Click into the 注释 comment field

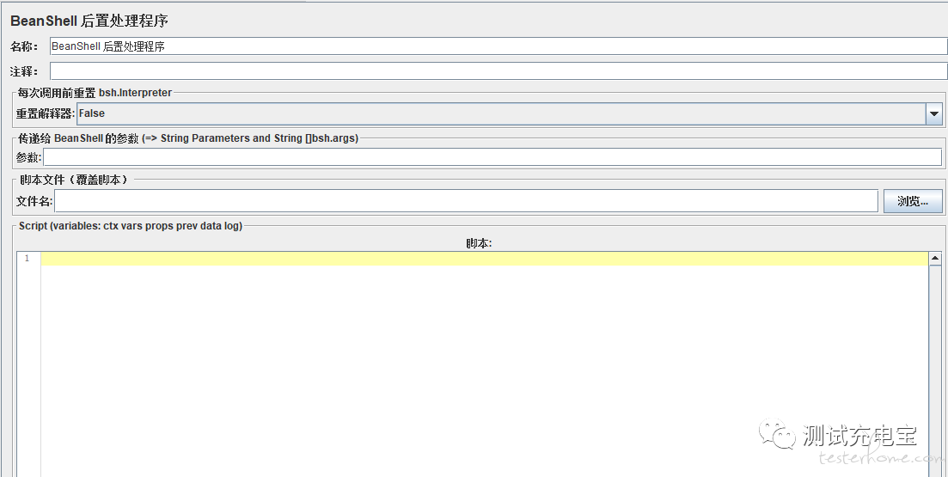(498, 71)
